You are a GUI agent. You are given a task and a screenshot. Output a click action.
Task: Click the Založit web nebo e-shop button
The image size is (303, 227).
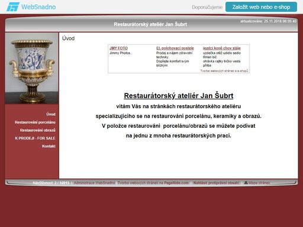(261, 7)
